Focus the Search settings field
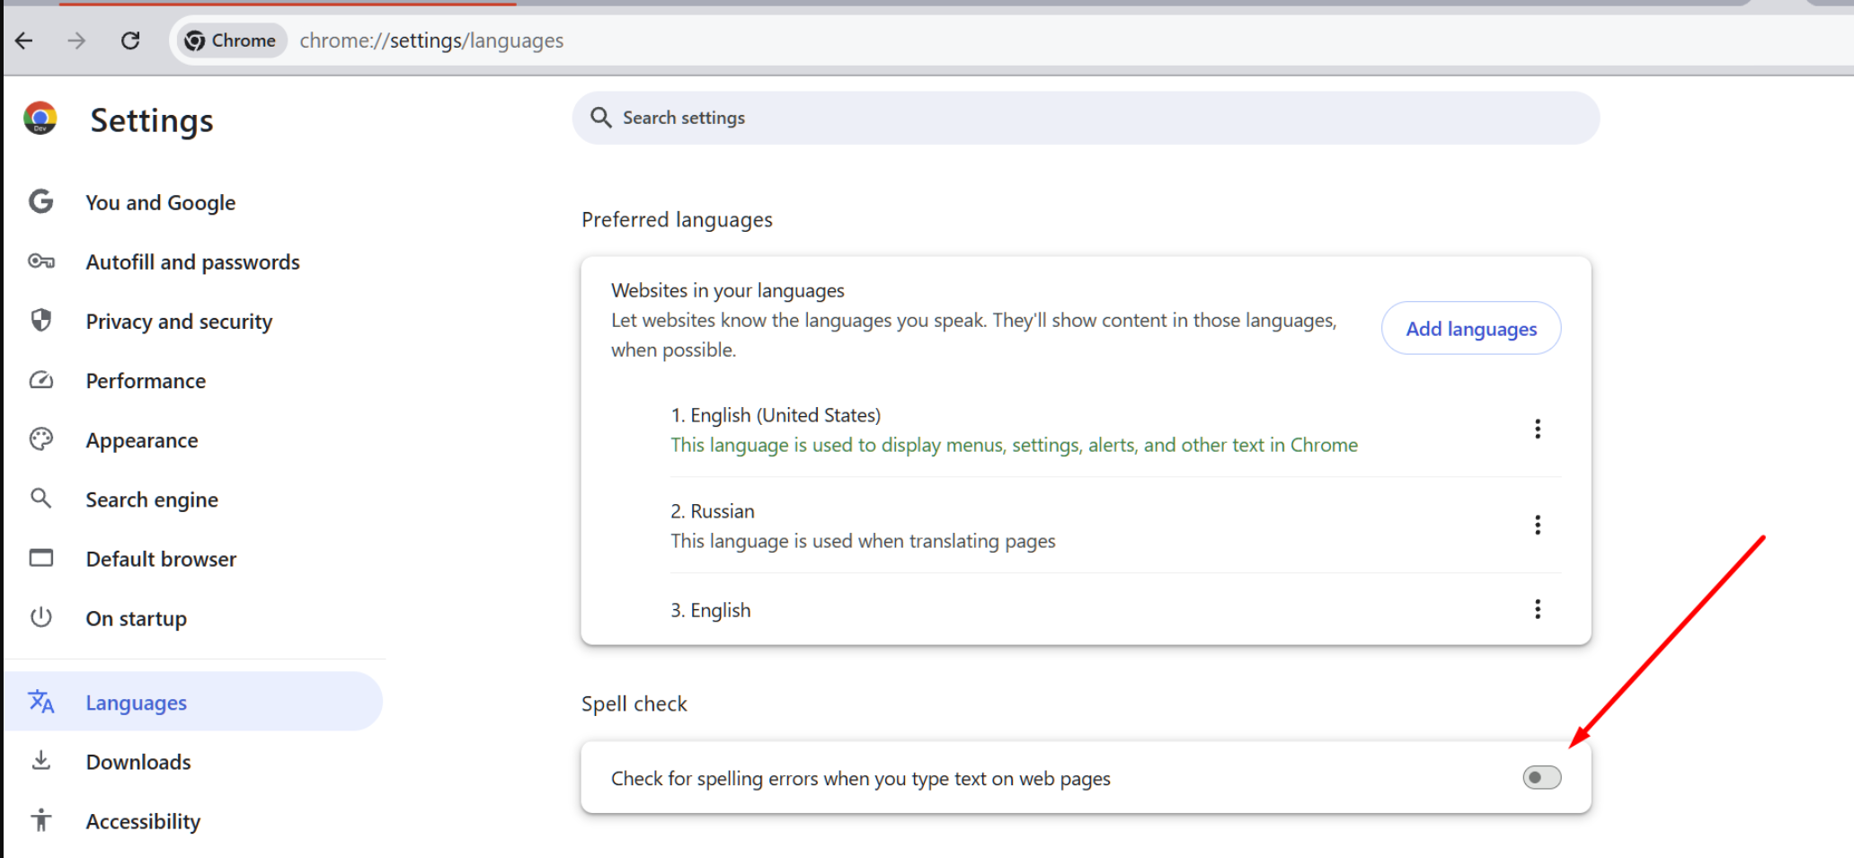The height and width of the screenshot is (858, 1854). [x=1086, y=118]
